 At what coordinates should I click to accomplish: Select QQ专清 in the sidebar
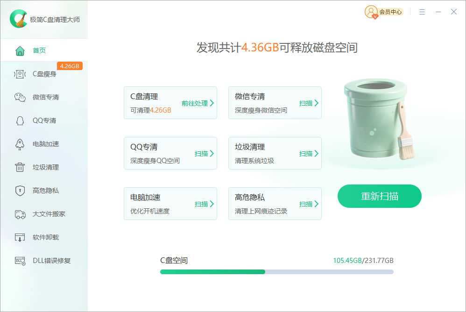coord(44,121)
